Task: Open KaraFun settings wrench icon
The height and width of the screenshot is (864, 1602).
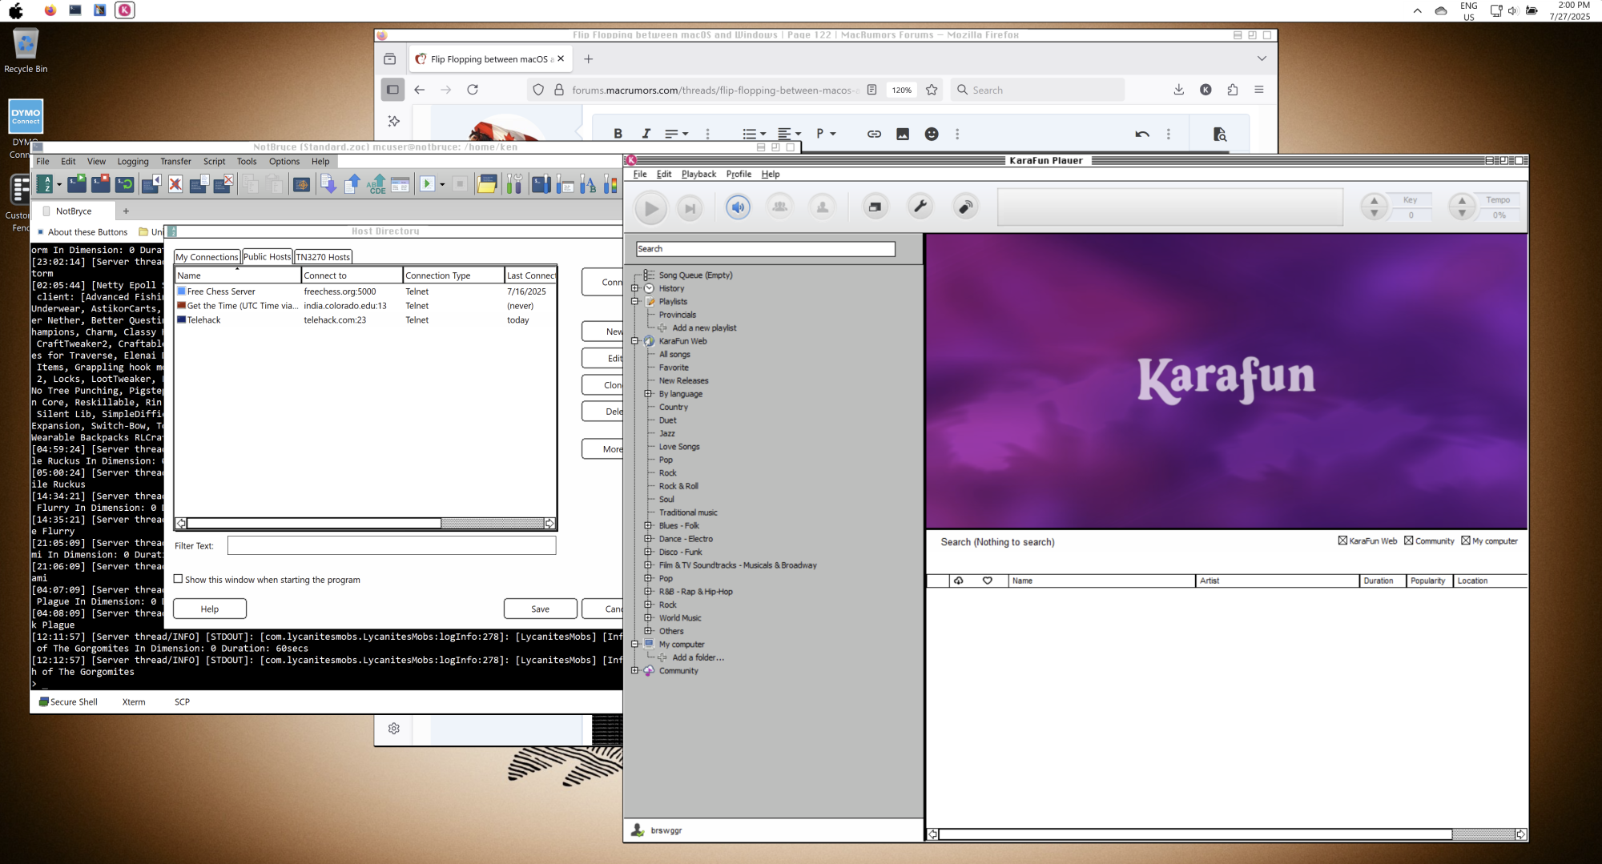Action: click(920, 207)
